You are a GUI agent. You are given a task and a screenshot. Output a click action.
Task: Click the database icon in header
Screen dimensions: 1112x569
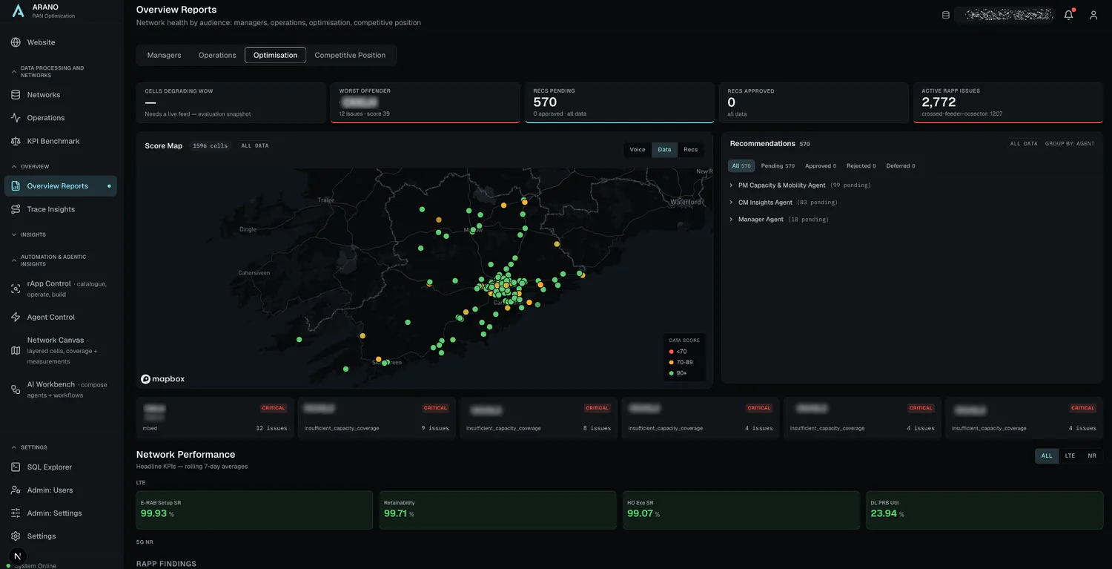pos(946,15)
